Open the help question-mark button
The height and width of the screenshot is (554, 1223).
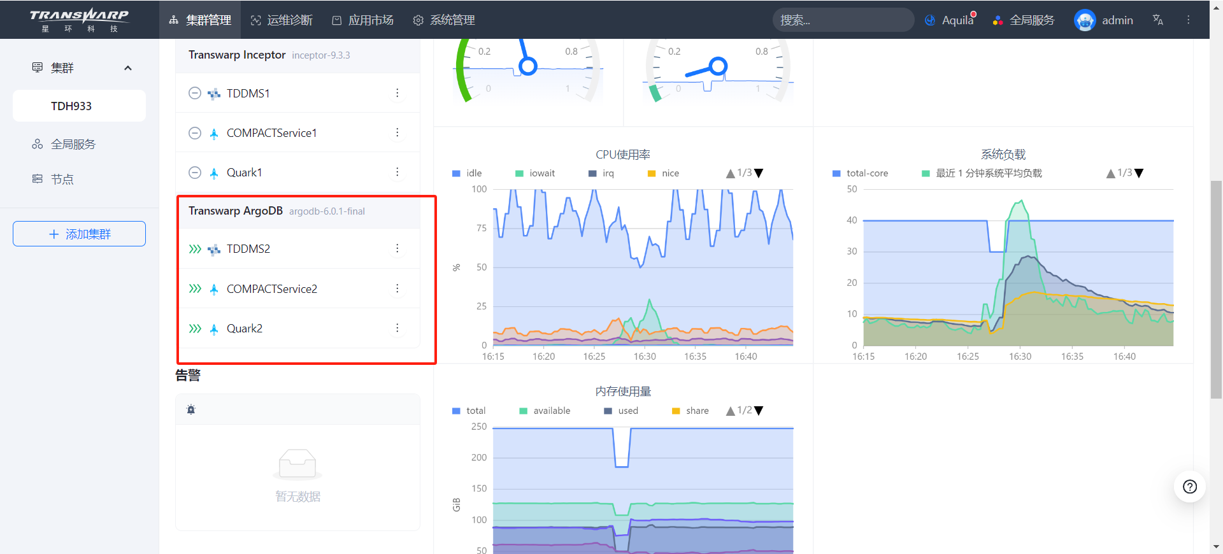1190,487
